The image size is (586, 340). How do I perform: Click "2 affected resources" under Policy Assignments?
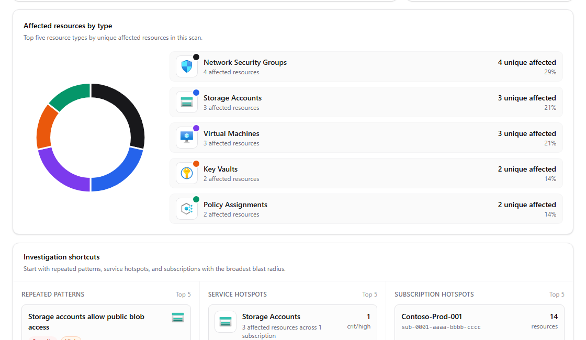click(231, 214)
